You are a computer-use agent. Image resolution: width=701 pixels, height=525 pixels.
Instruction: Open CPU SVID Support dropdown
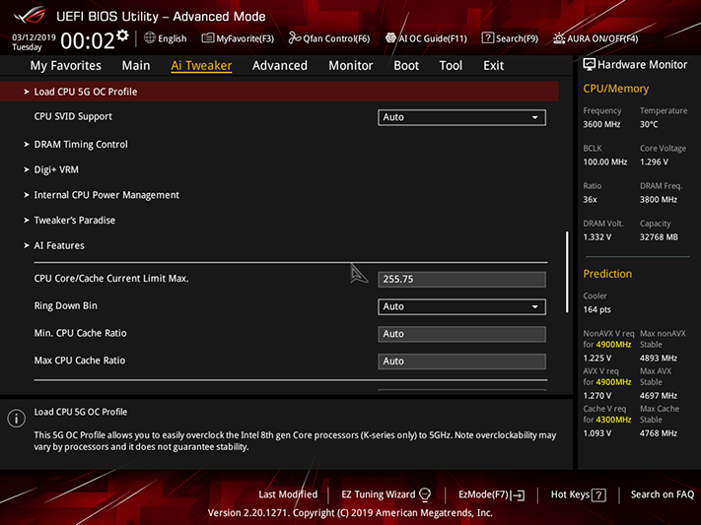pyautogui.click(x=461, y=117)
